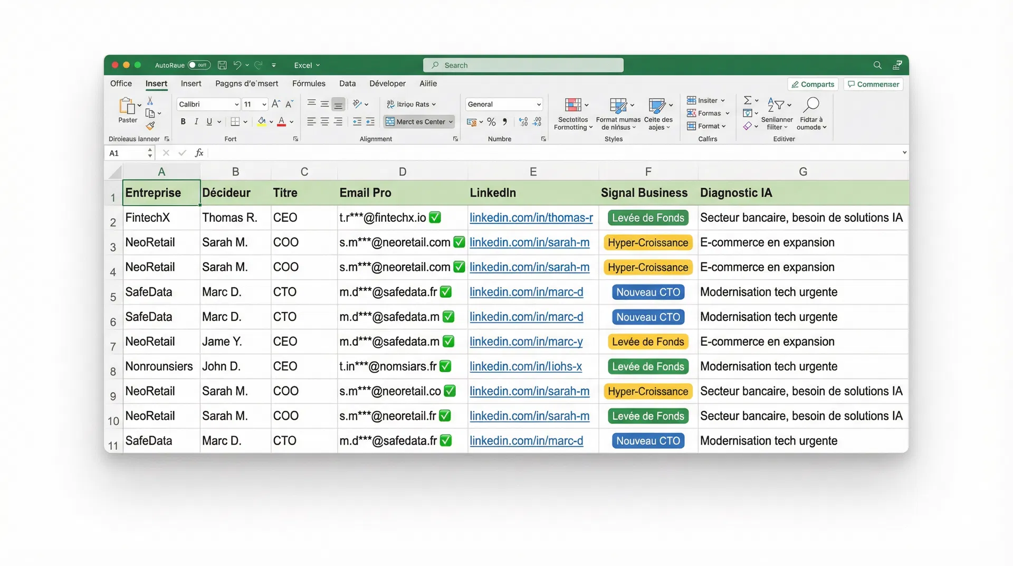Viewport: 1013px width, 566px height.
Task: Open the Fórmules ribbon tab
Action: (309, 83)
